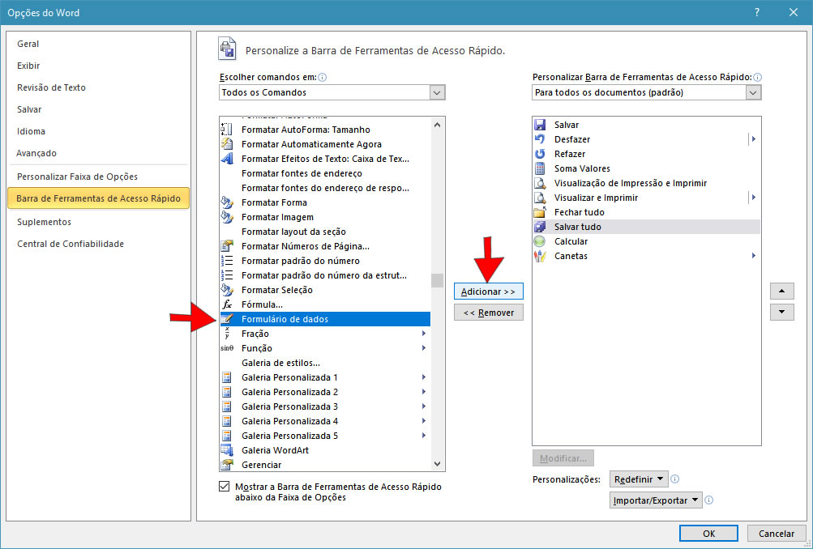Image resolution: width=813 pixels, height=549 pixels.
Task: Click the Formatar Seleção icon
Action: [227, 290]
